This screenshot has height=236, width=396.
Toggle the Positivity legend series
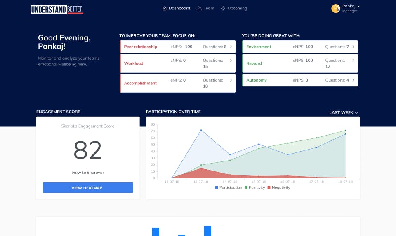click(255, 187)
